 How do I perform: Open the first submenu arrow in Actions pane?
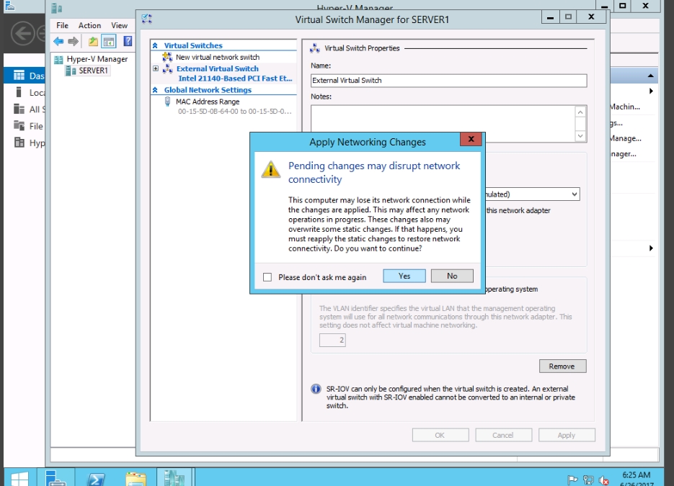[651, 91]
